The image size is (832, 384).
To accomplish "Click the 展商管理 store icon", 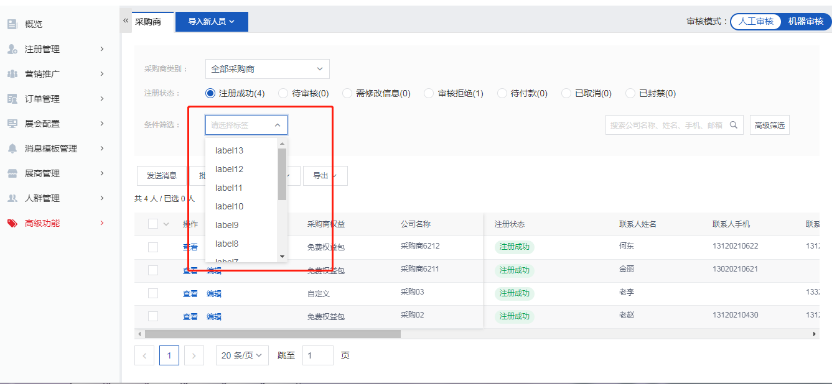I will pyautogui.click(x=12, y=173).
